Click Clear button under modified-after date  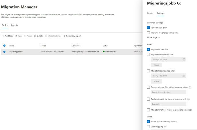click(156, 81)
